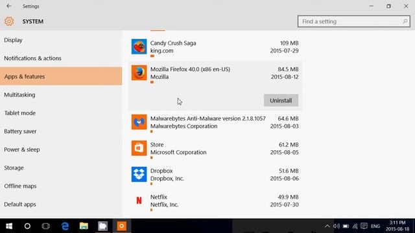Click the 84.5 MB size value

[288, 69]
